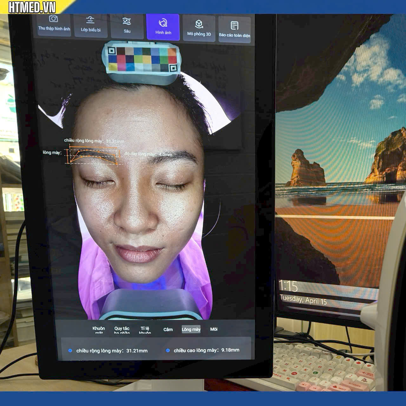
Task: Select the Môi analysis option
Action: [x=214, y=329]
